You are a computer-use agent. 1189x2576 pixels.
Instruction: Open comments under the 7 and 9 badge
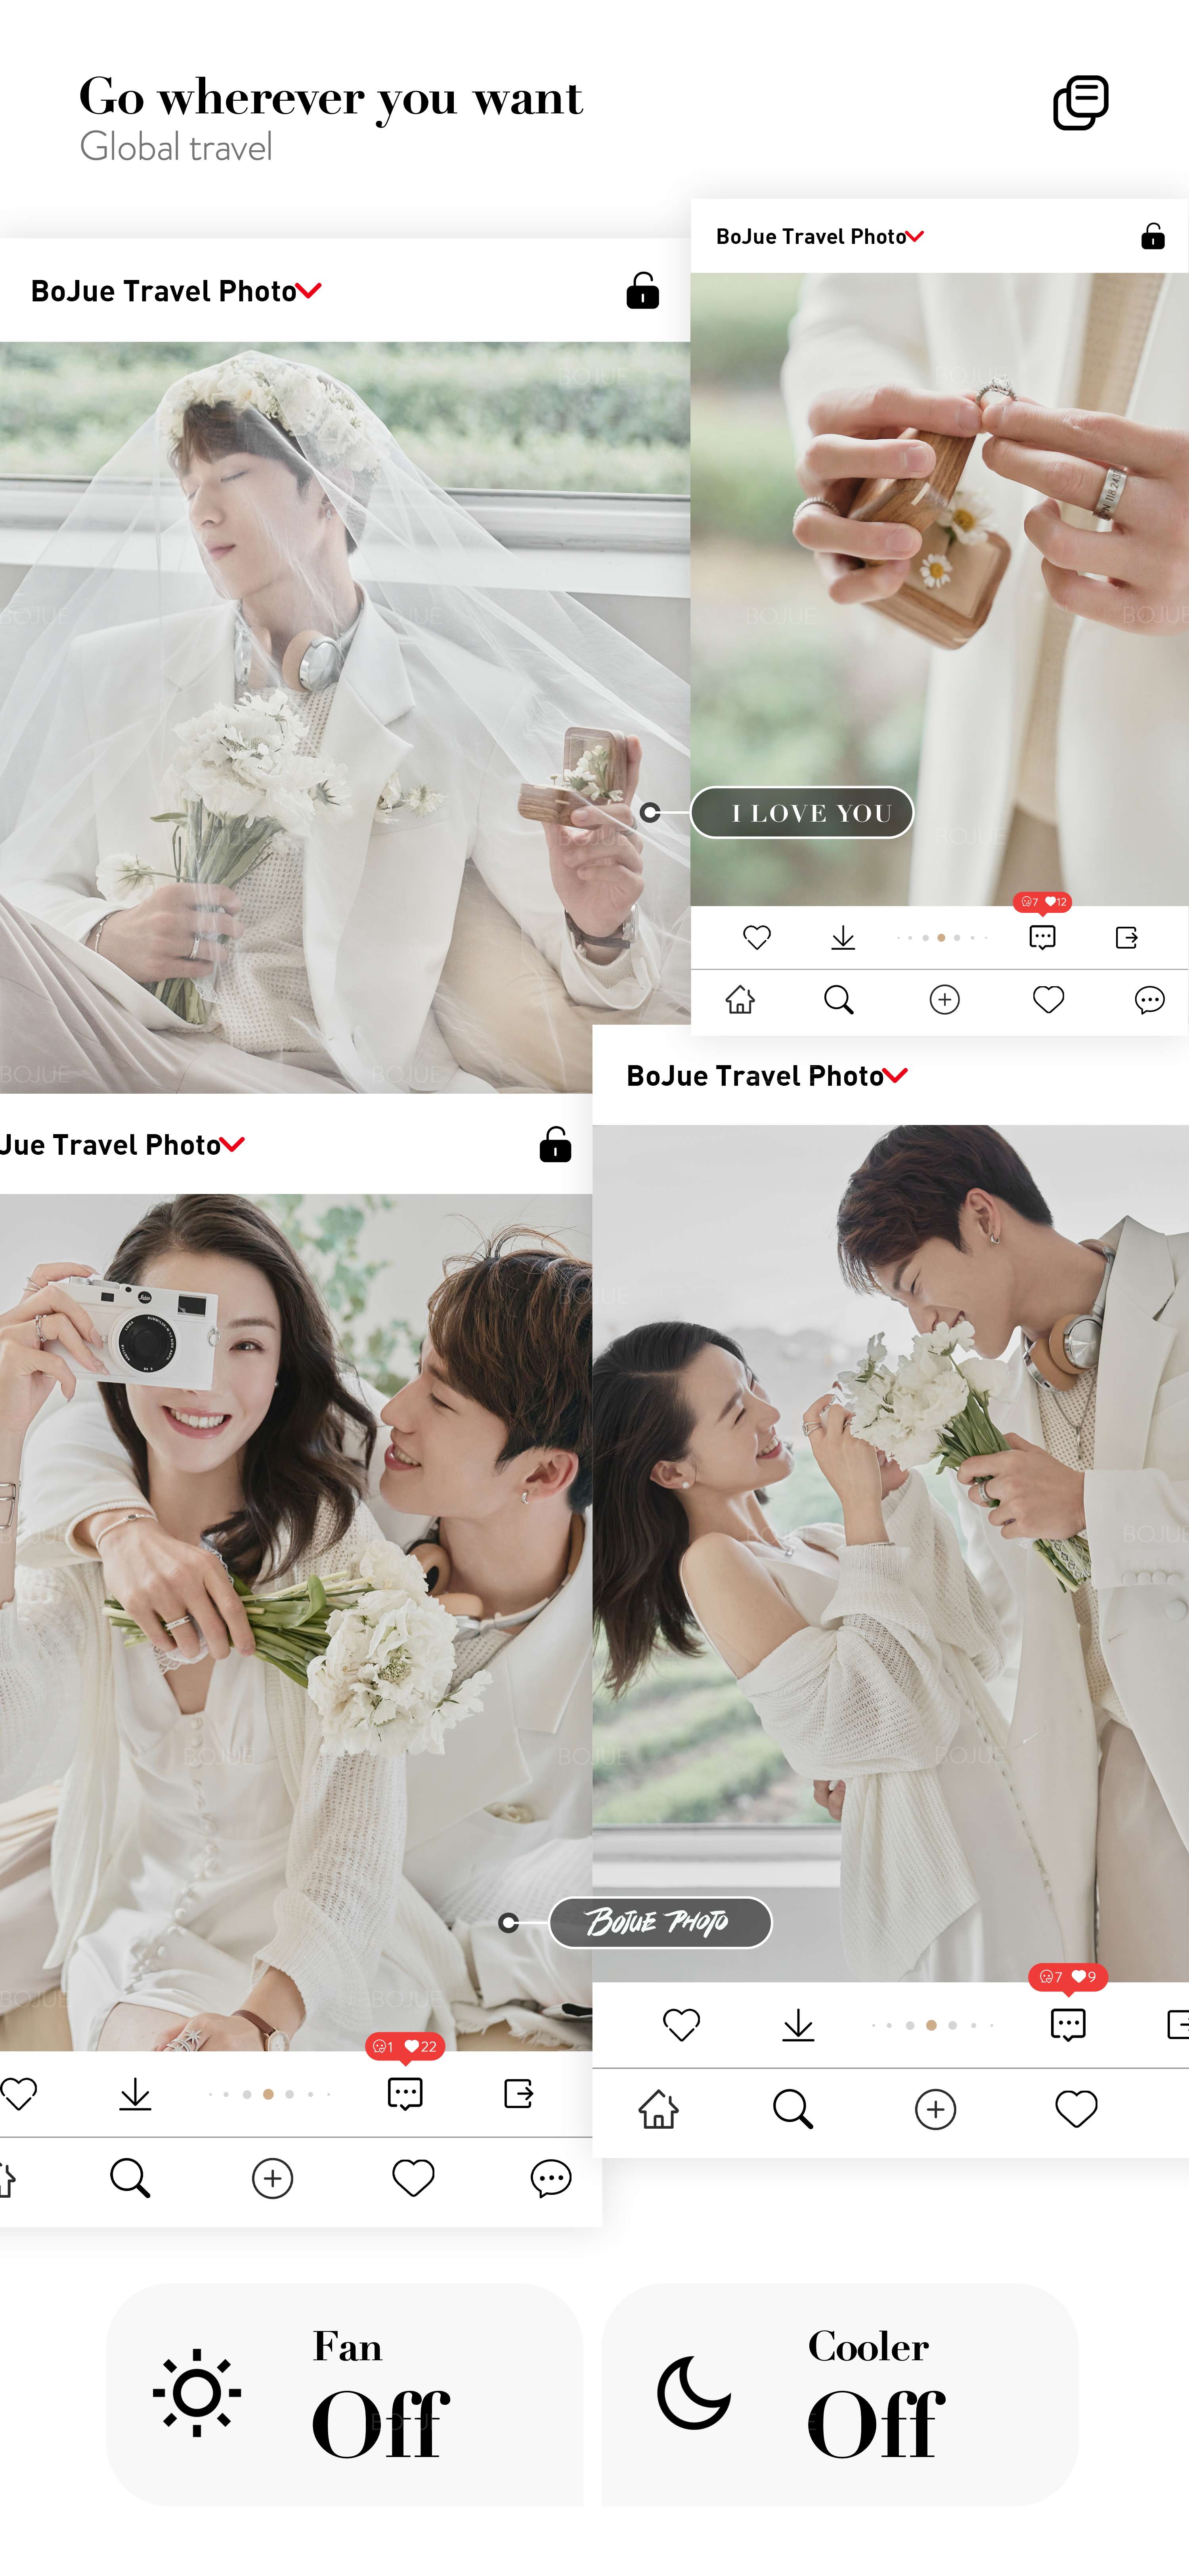pos(1068,2025)
